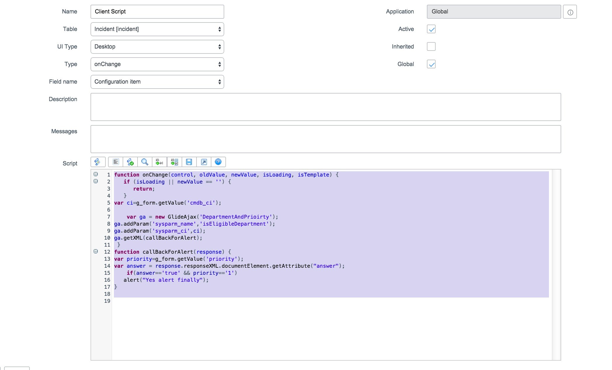Viewport: 612px width, 370px height.
Task: Open the UI Type dropdown
Action: coord(157,47)
